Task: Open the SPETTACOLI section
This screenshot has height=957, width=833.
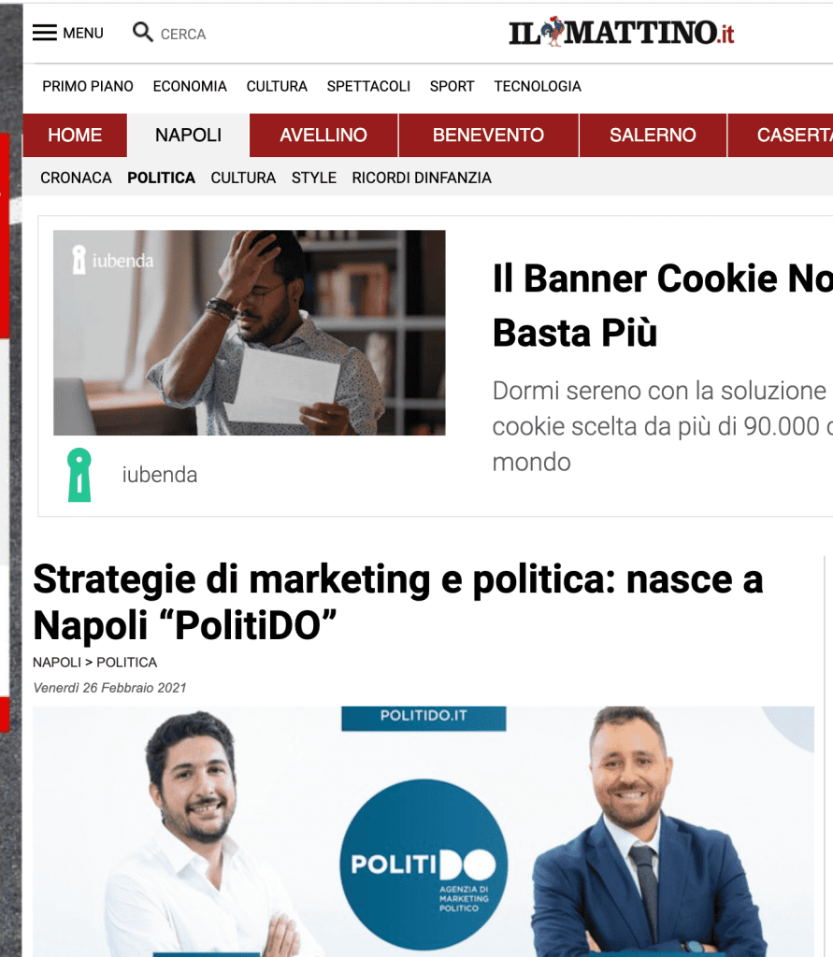Action: click(x=368, y=86)
